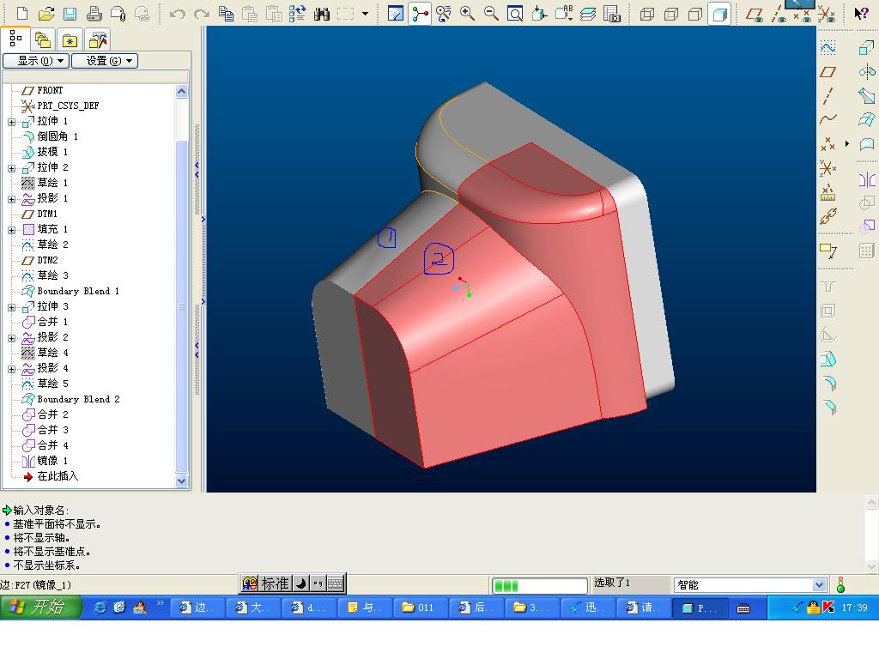Open an existing file via folder icon

46,14
